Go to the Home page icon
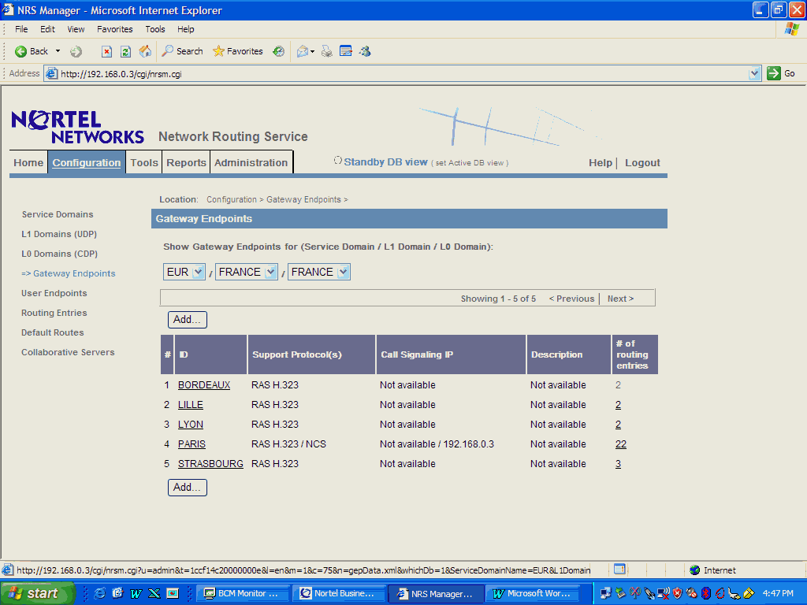 145,51
